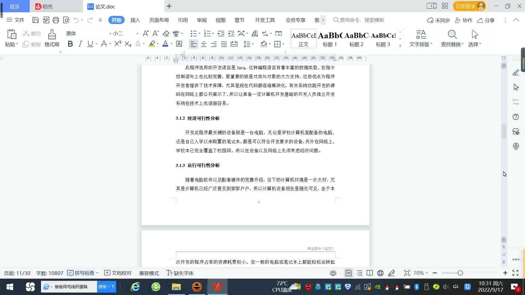
Task: Open Internet Explorer in taskbar
Action: [135, 287]
